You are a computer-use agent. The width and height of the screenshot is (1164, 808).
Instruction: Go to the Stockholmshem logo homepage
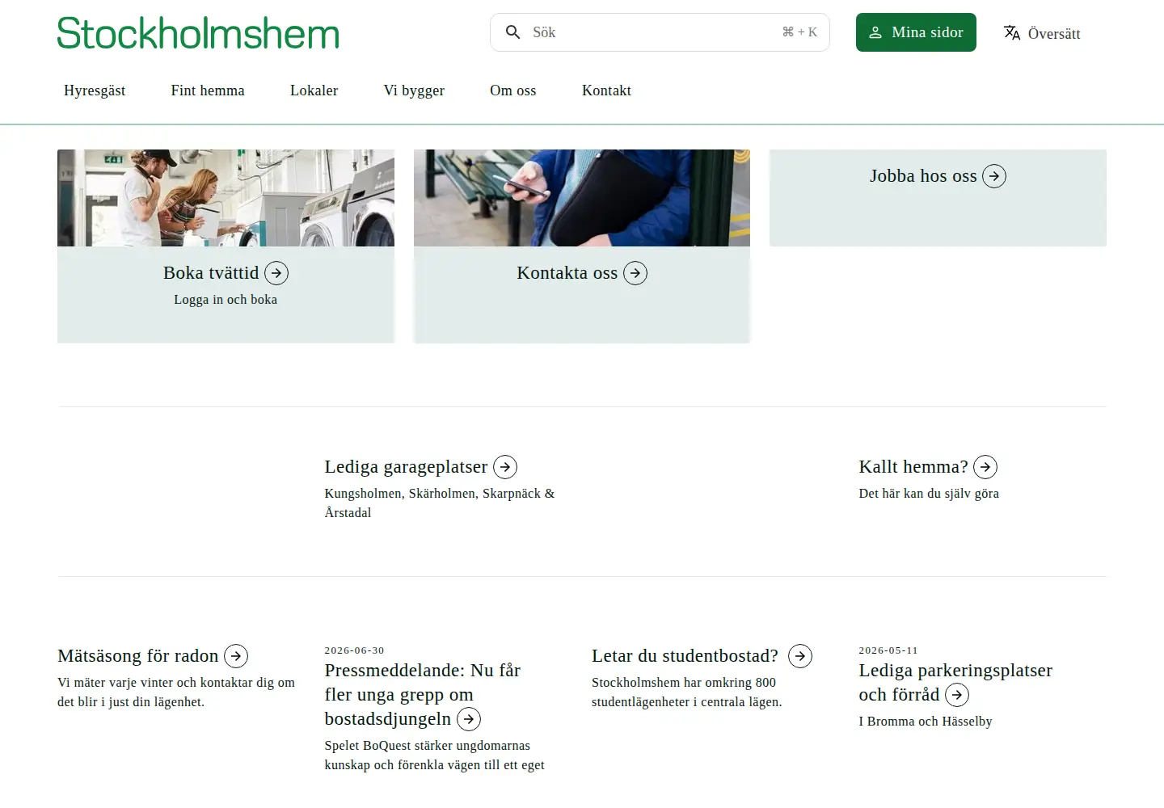click(x=198, y=33)
